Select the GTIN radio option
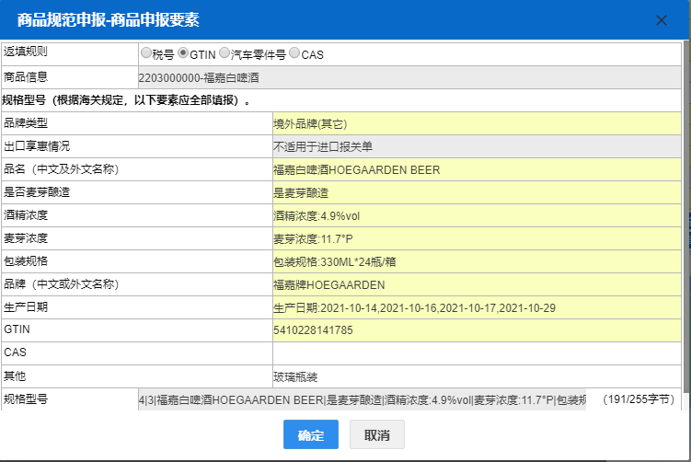Screen dimensions: 691x462 (183, 53)
